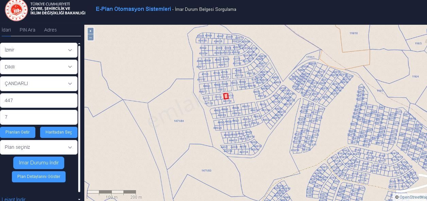Screen dimensions: 427x201
Task: Open the ÇANDARLI neighborhood dropdown
Action: [x=39, y=84]
